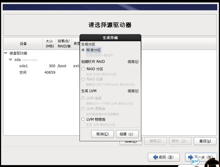This screenshot has width=220, height=167.
Task: Select the LVM 物理卷 radio option
Action: pos(83,119)
